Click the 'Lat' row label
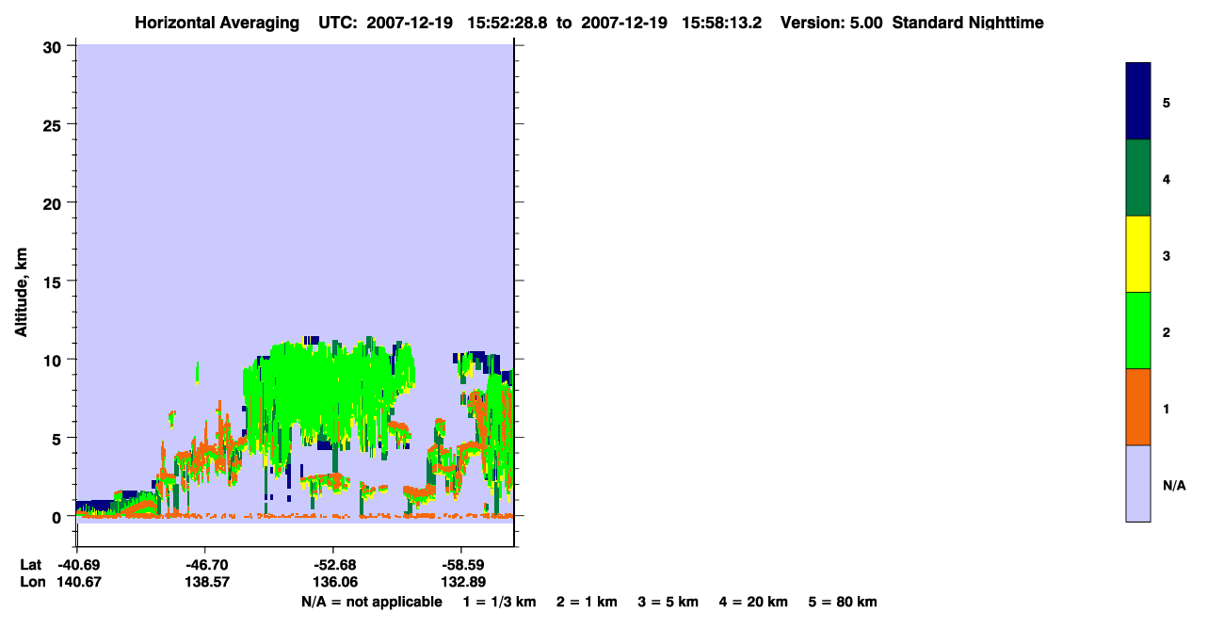This screenshot has width=1224, height=628. coord(30,565)
